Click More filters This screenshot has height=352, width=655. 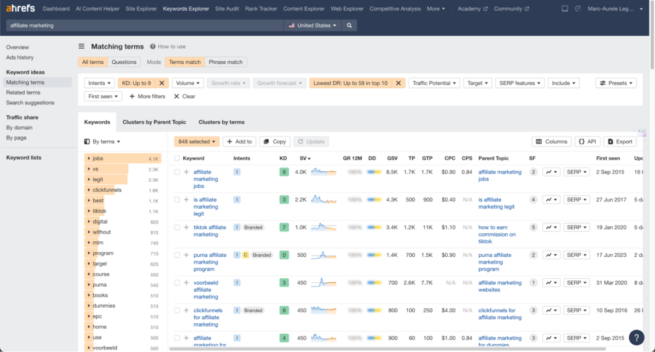(x=147, y=96)
